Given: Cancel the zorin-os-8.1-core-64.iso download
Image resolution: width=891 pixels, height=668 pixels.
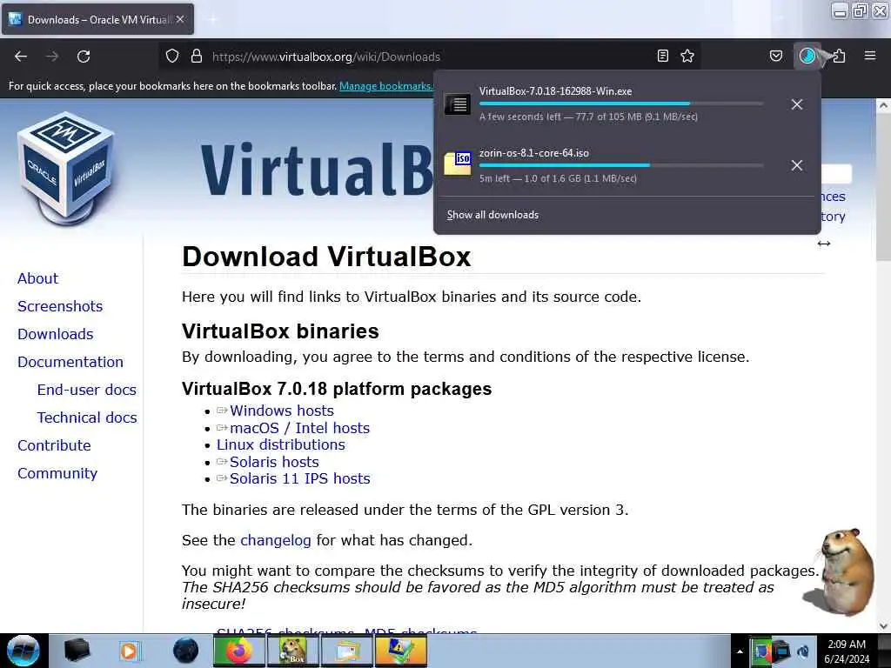Looking at the screenshot, I should point(797,165).
